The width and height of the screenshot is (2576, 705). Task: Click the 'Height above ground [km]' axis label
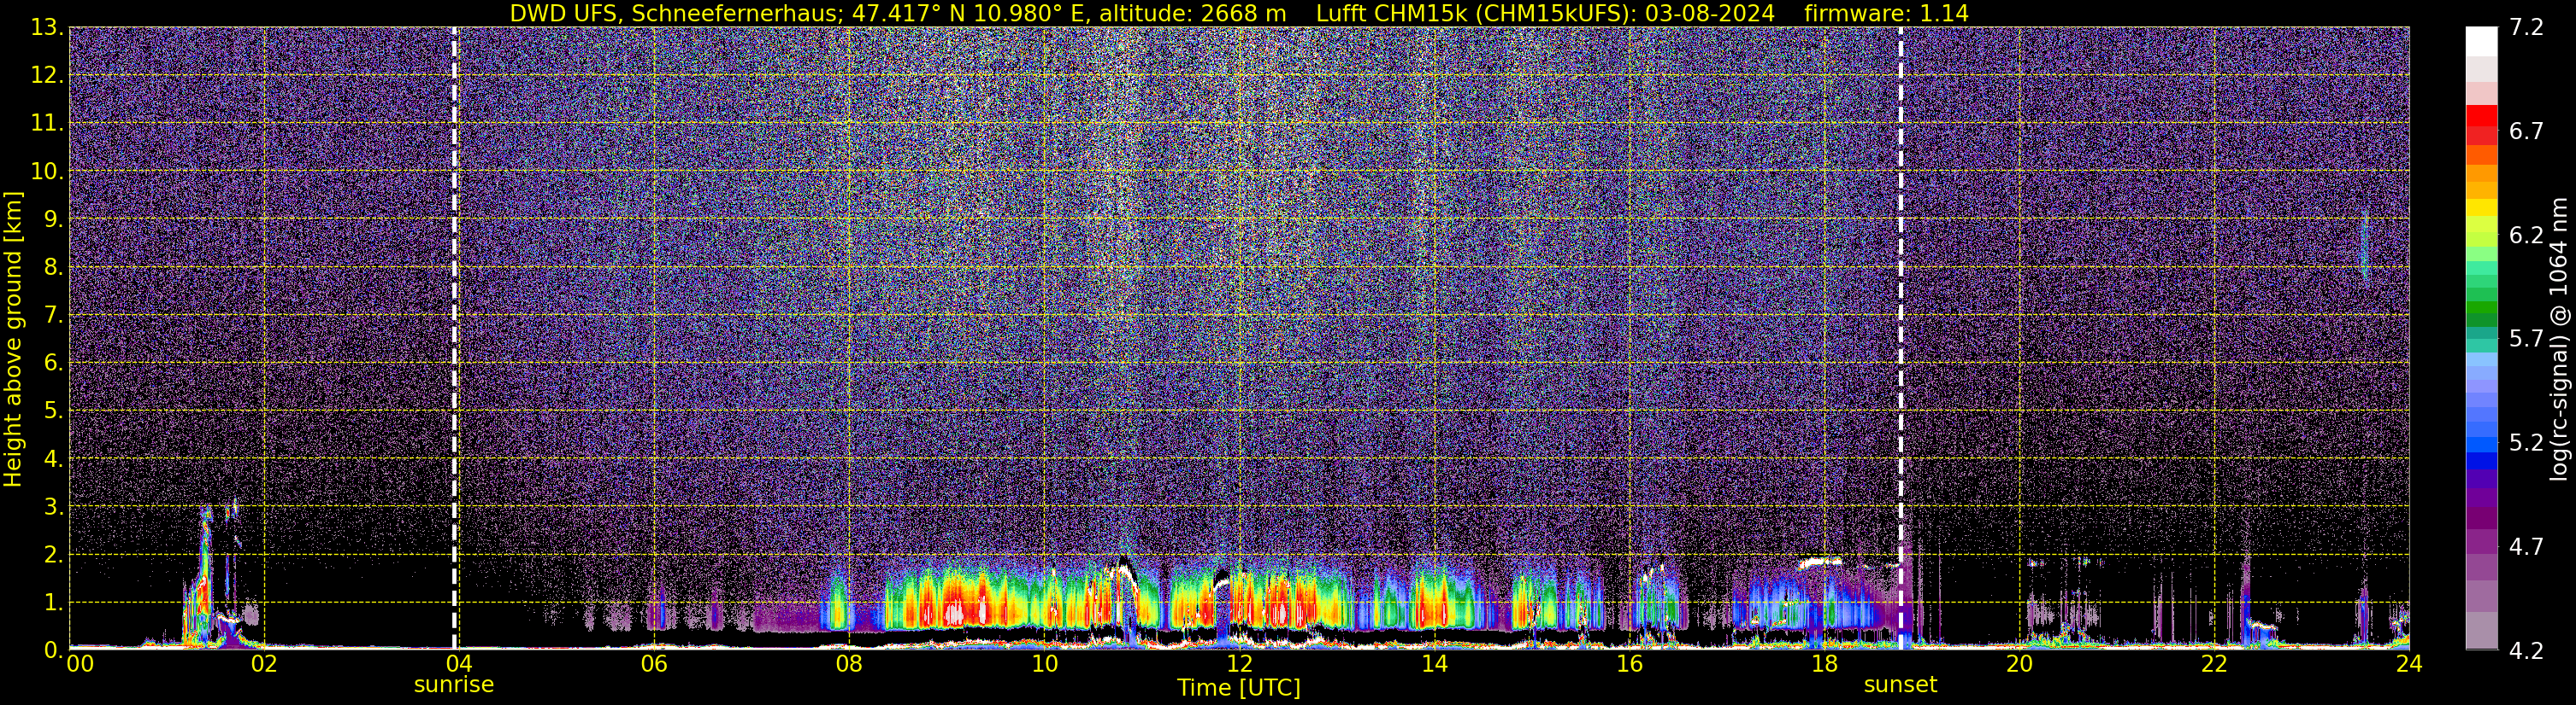click(13, 340)
